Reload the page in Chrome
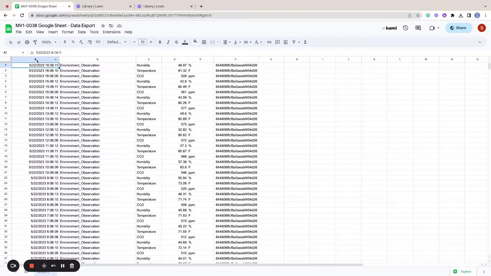The width and height of the screenshot is (491, 276). (x=22, y=15)
